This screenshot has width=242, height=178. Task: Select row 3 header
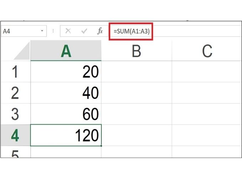(x=15, y=114)
